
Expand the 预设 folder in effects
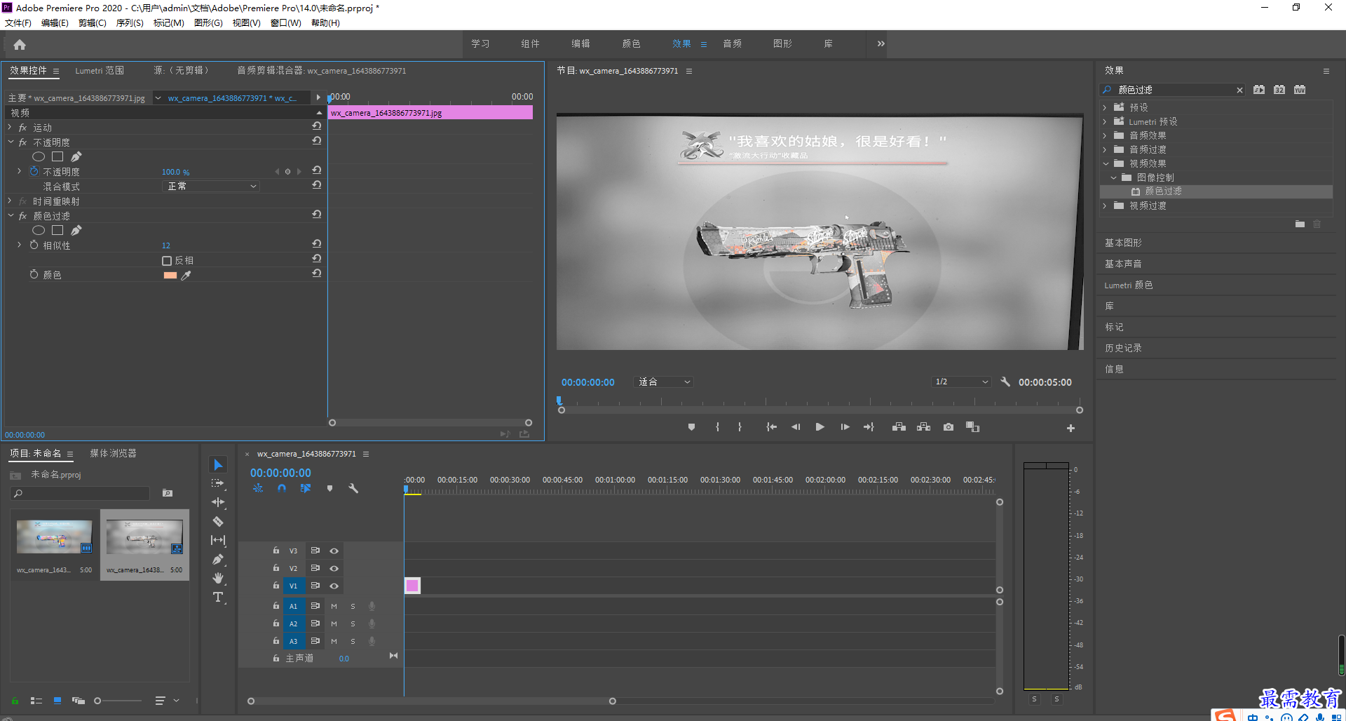[1105, 107]
